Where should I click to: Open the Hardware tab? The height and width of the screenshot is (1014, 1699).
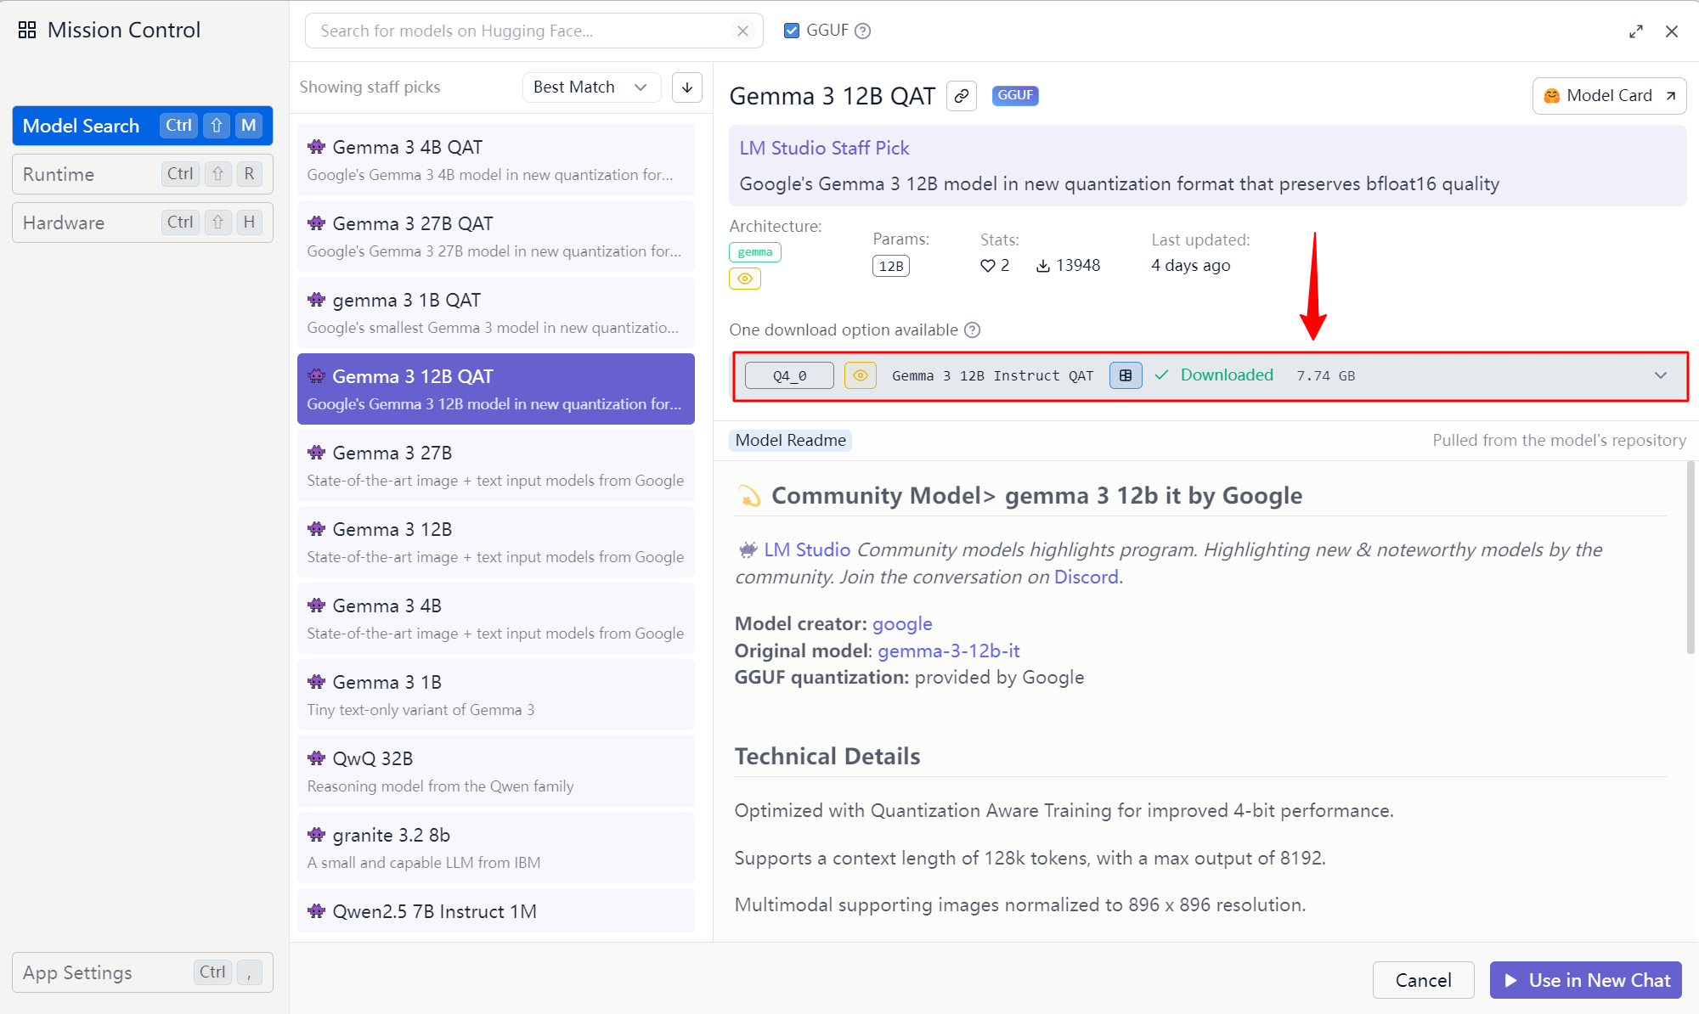click(142, 223)
